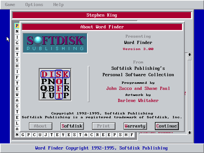
Task: Click the Softdisk Publishing logo image
Action: 55,43
